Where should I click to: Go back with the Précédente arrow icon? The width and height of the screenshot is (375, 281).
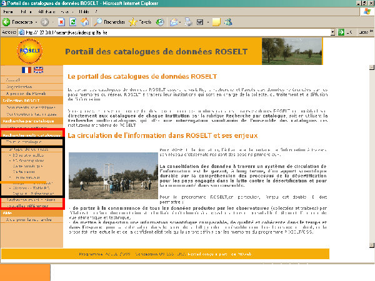pyautogui.click(x=6, y=22)
